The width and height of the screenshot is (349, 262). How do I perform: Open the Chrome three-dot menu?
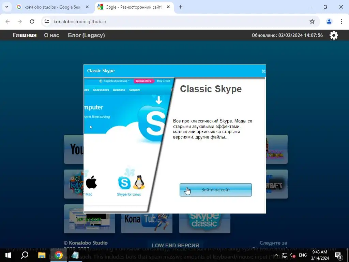pos(341,21)
